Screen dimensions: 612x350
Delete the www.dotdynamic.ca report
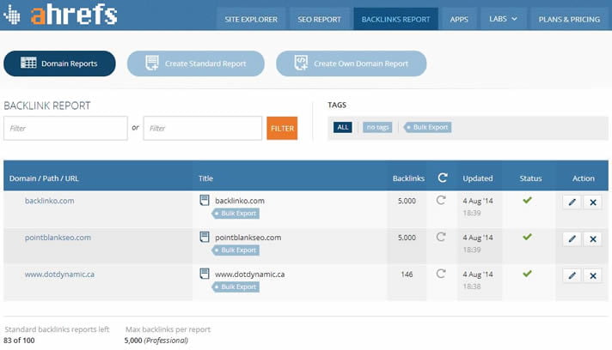[x=593, y=275]
